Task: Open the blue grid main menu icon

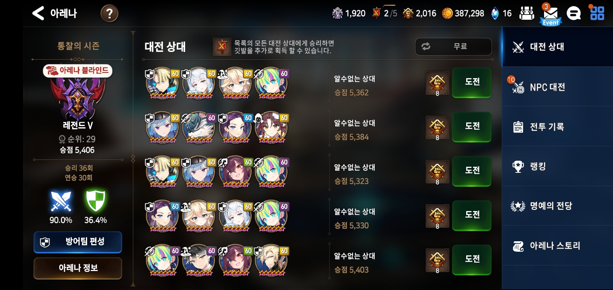Action: (x=597, y=13)
